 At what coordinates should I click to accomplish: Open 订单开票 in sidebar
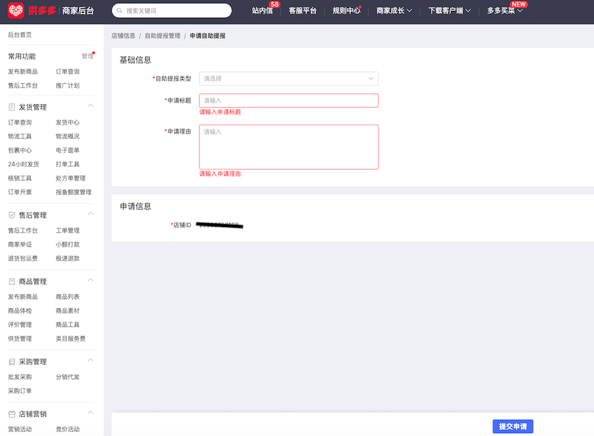tap(20, 192)
